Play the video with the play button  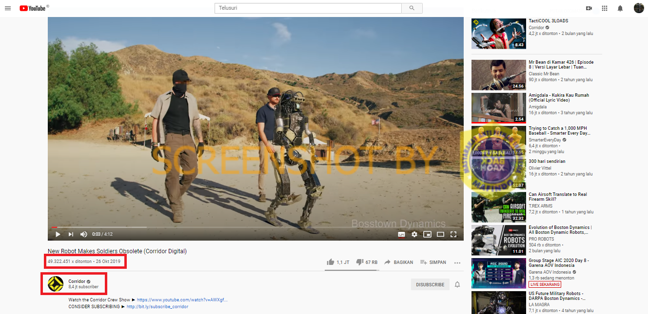[58, 234]
